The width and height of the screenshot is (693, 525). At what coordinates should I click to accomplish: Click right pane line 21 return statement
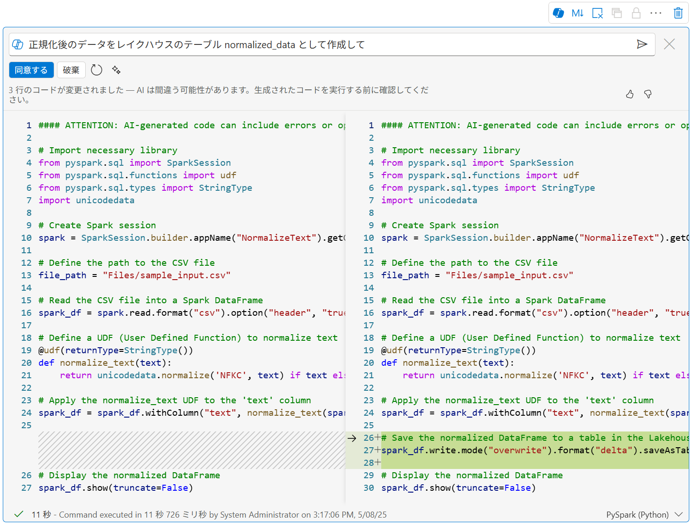click(x=546, y=375)
